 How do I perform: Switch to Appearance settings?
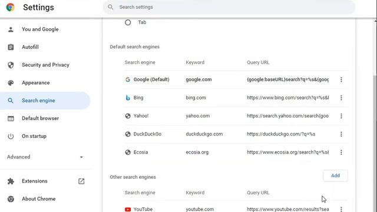(35, 82)
